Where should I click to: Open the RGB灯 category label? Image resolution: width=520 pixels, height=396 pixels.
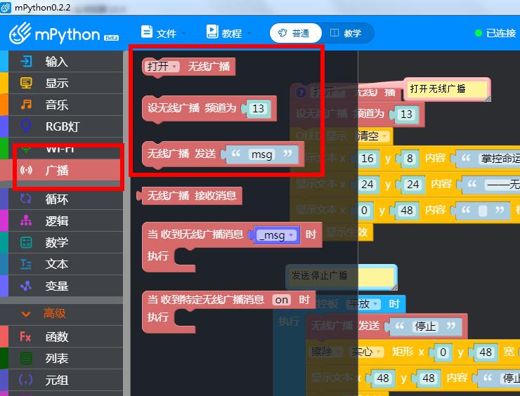63,126
